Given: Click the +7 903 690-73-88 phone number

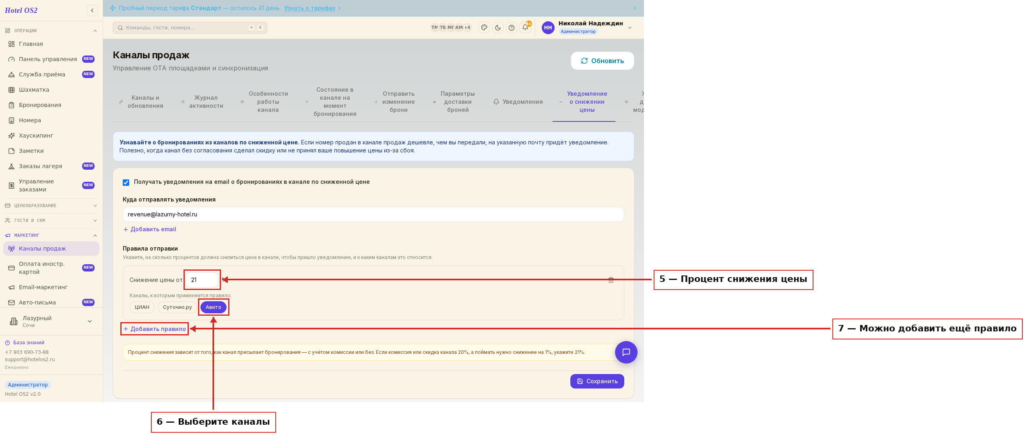Looking at the screenshot, I should tap(27, 352).
